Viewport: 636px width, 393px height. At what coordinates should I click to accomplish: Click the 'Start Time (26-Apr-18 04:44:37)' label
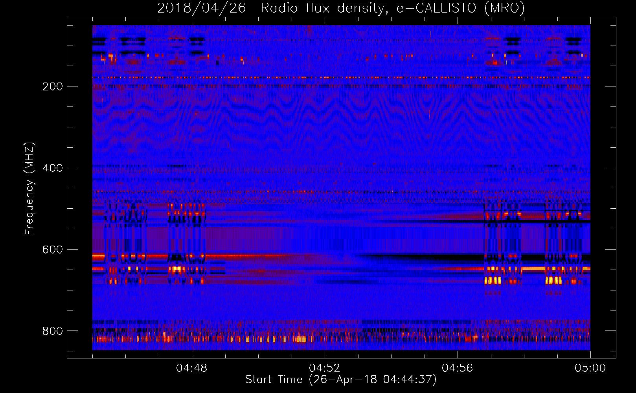coord(341,380)
